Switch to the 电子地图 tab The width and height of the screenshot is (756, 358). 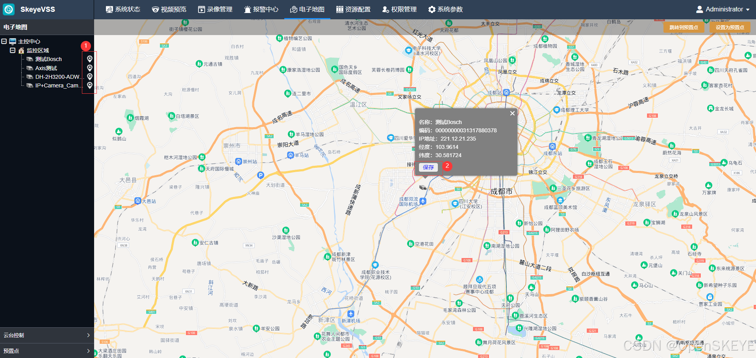pyautogui.click(x=307, y=9)
